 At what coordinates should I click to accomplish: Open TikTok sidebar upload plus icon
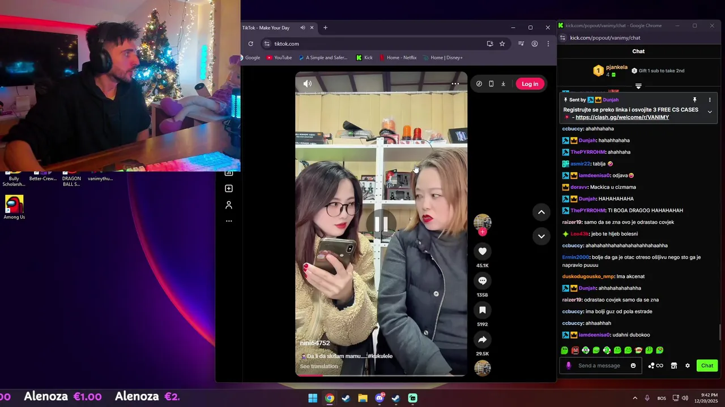(x=229, y=188)
